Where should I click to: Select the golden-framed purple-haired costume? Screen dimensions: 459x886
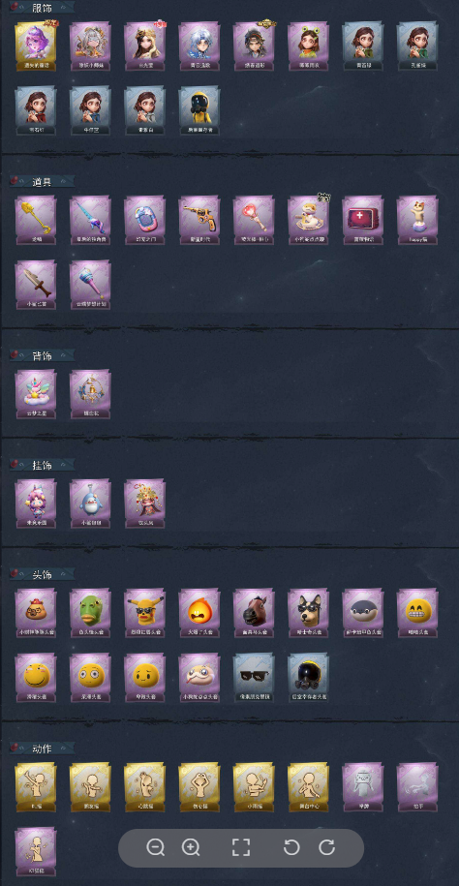pyautogui.click(x=36, y=46)
